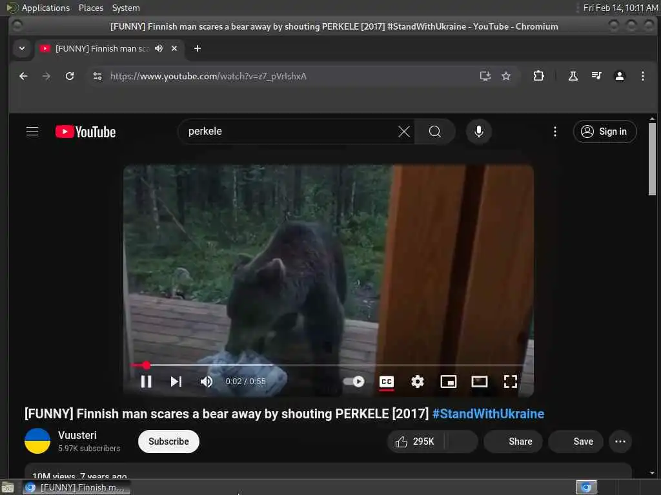Go forward in browser history
The image size is (661, 495).
tap(46, 76)
